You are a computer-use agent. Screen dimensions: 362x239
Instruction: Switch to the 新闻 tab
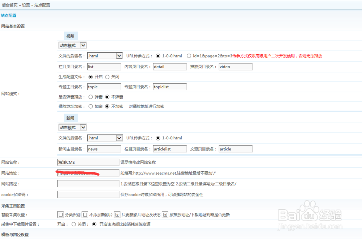tap(71, 118)
